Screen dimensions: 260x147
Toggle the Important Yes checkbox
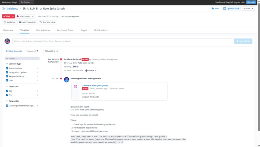[7, 91]
